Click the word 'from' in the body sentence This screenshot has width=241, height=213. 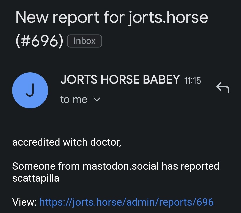pyautogui.click(x=69, y=166)
